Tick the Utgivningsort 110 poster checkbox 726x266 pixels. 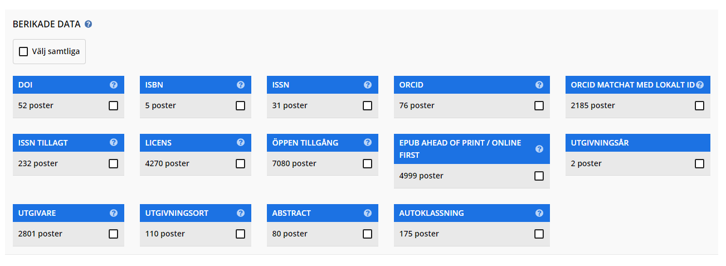241,234
